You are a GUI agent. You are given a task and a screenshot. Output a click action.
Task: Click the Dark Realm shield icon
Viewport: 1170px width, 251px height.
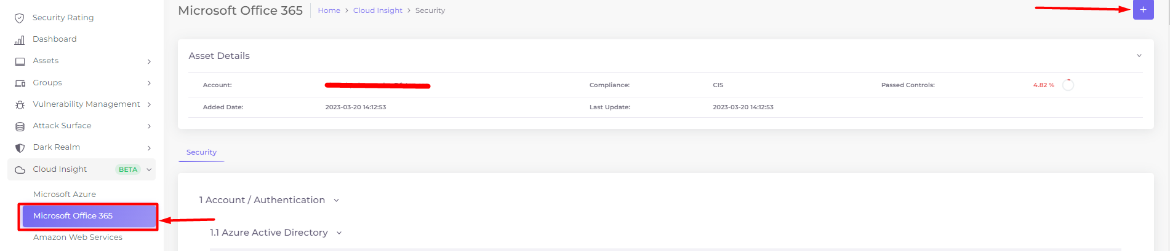click(x=20, y=148)
